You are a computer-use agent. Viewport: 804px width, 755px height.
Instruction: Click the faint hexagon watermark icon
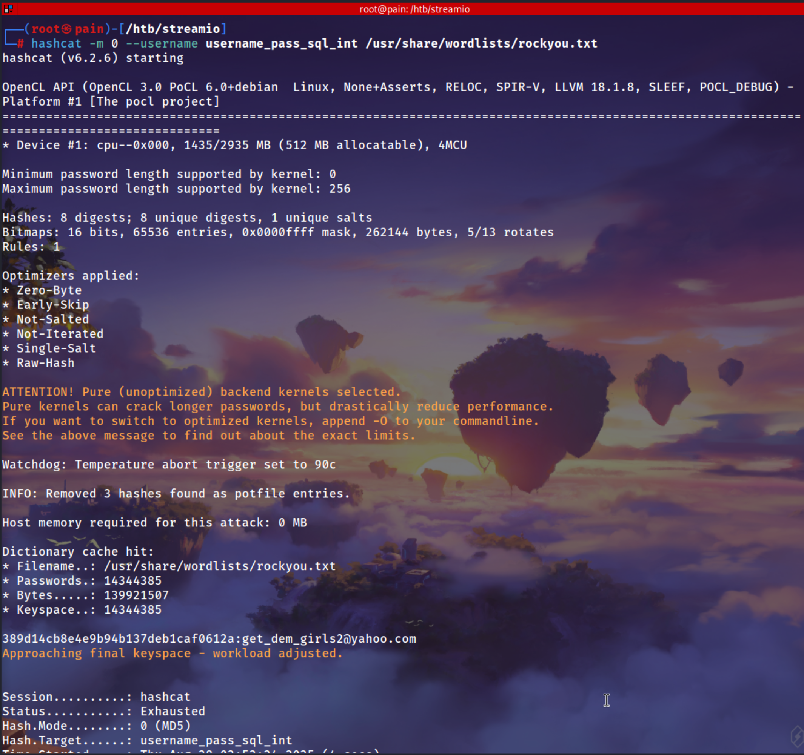pos(798,736)
